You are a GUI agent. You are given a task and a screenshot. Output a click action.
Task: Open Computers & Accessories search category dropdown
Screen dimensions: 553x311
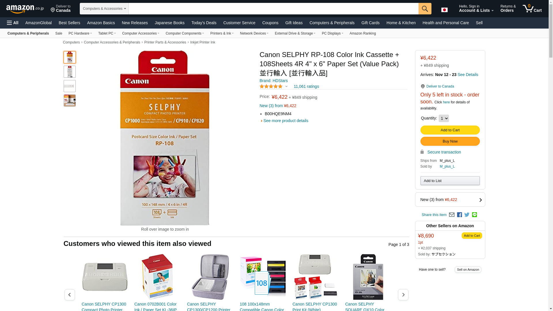[x=104, y=9]
